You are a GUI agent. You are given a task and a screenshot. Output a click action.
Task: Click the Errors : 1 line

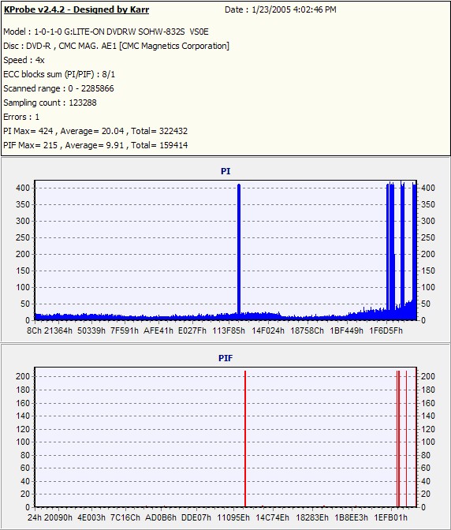(x=21, y=117)
